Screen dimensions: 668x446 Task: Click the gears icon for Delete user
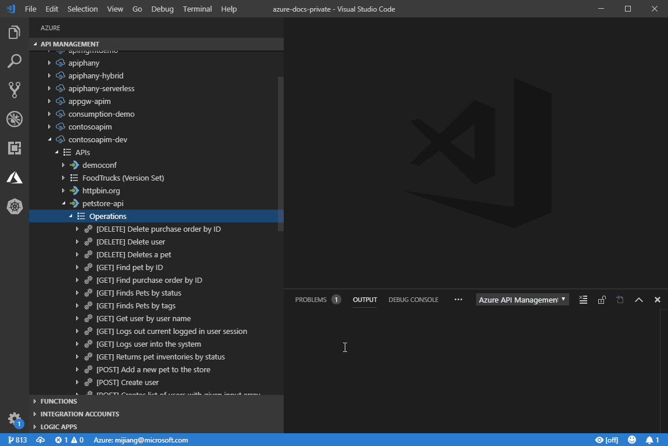pyautogui.click(x=88, y=242)
